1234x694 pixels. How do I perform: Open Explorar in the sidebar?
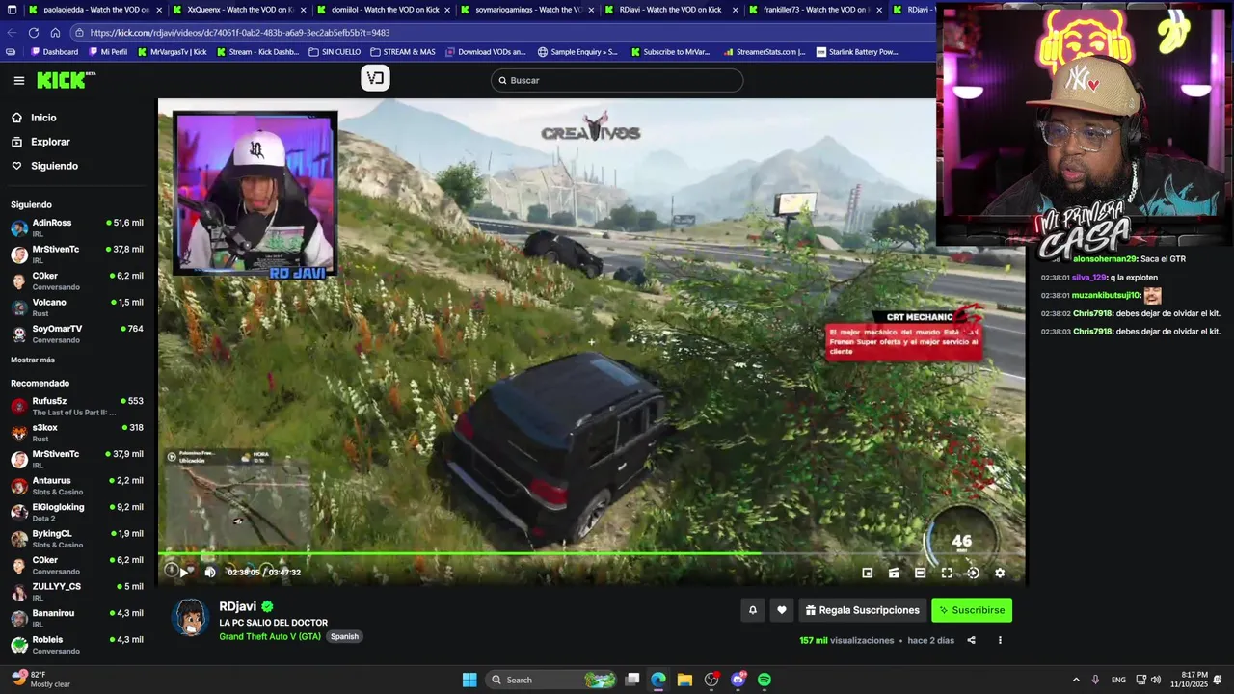[x=50, y=142]
